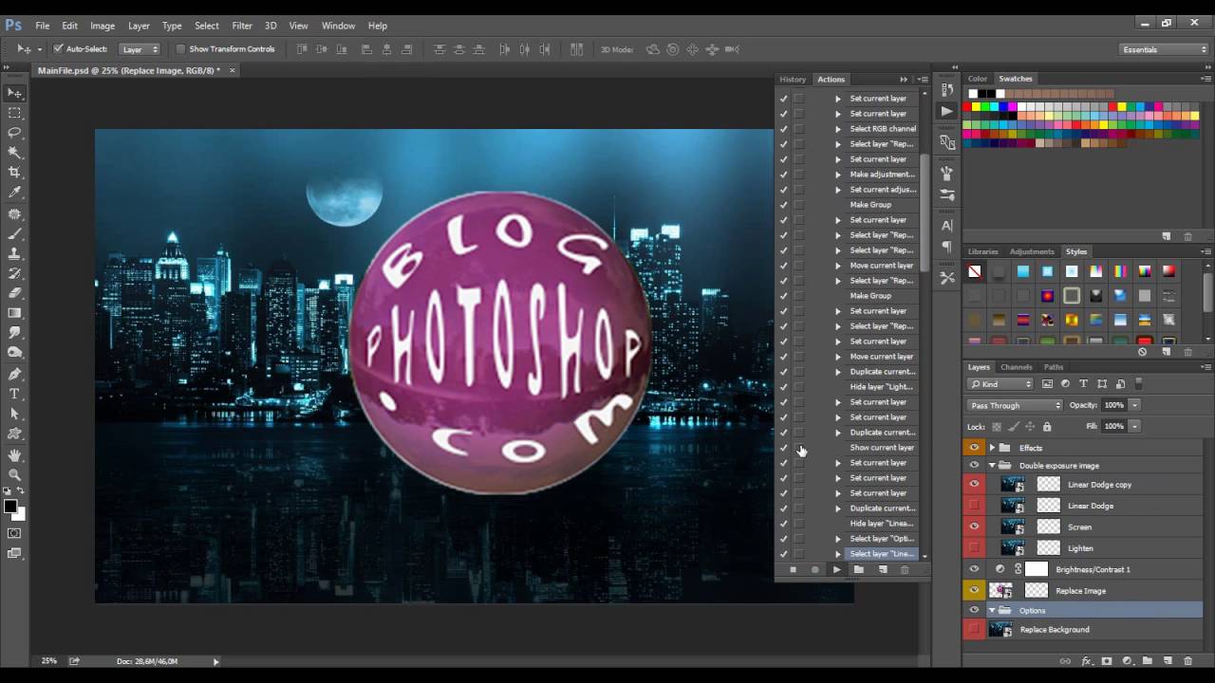Hide the Linear Dodge copy layer
The height and width of the screenshot is (683, 1215).
click(974, 485)
